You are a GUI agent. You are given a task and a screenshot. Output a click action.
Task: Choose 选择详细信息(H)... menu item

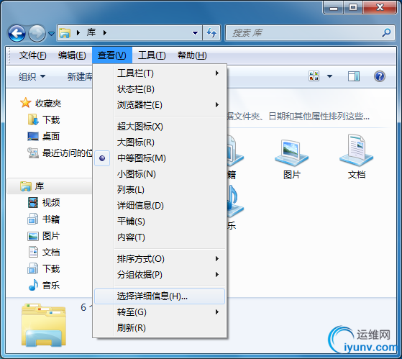(160, 296)
